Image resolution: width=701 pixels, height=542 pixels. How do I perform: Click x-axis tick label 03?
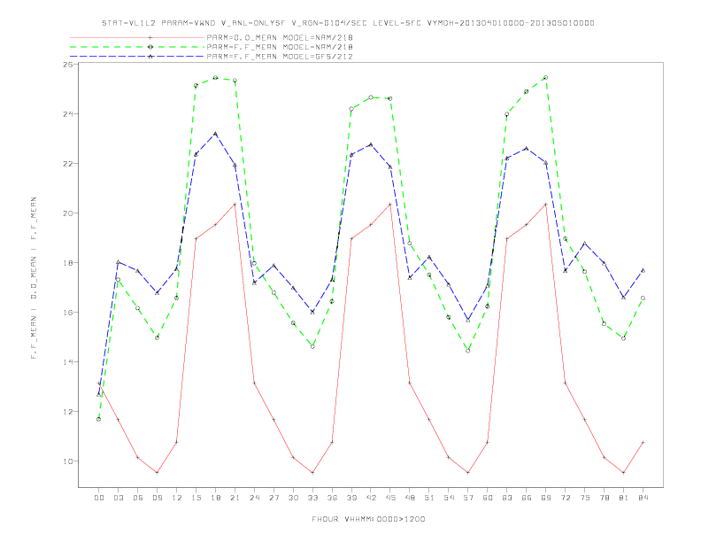[x=118, y=498]
